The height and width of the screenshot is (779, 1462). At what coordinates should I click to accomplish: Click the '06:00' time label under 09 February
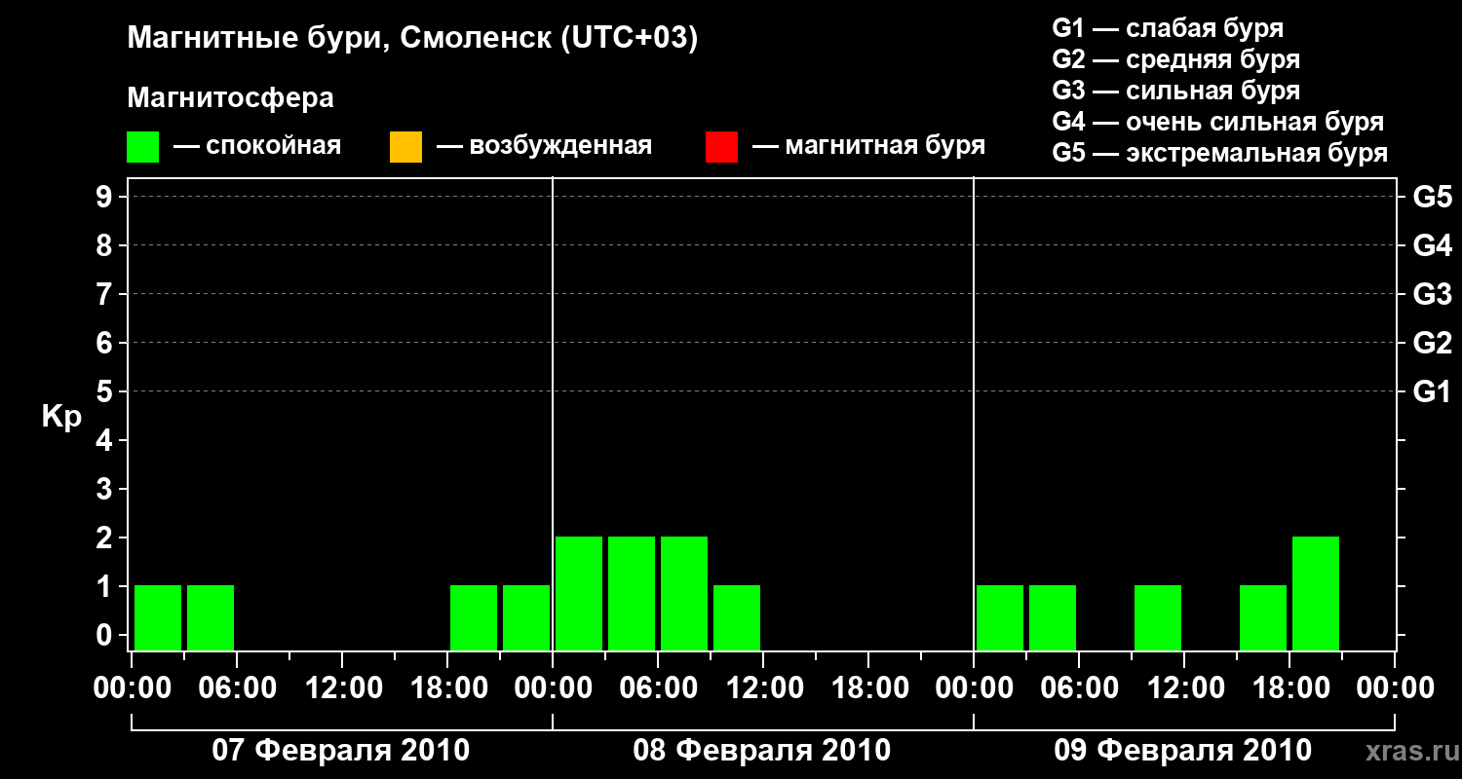coord(1079,688)
